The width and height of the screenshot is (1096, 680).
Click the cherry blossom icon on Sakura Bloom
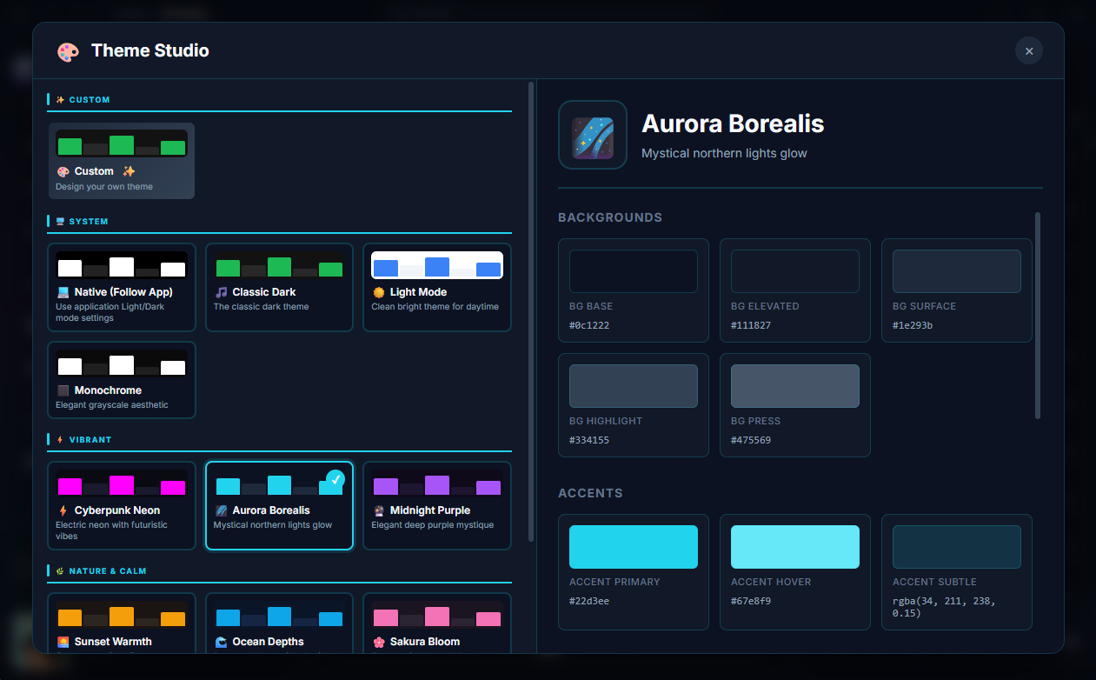pyautogui.click(x=380, y=641)
